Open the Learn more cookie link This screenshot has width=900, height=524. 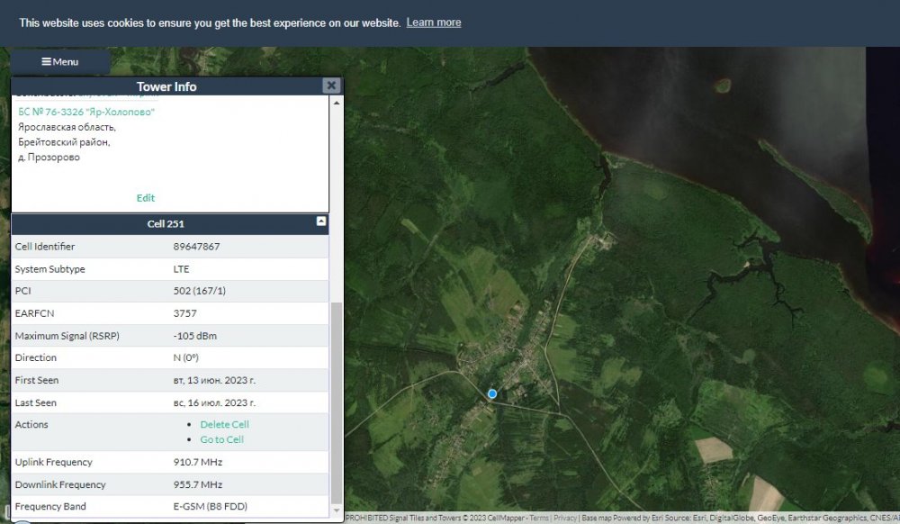(434, 23)
